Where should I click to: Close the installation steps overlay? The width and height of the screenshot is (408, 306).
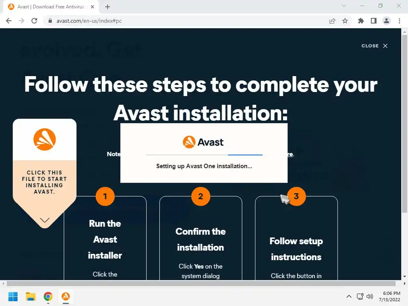click(x=375, y=46)
